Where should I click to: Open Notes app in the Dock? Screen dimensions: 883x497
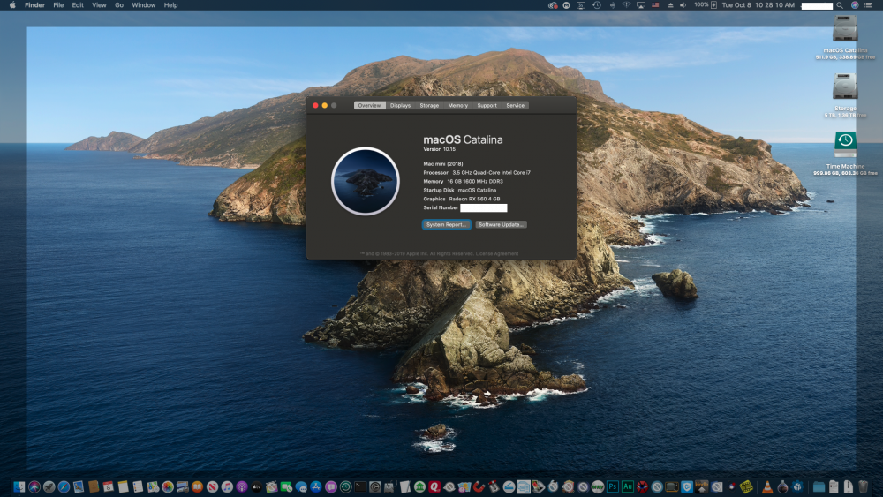[x=123, y=487]
